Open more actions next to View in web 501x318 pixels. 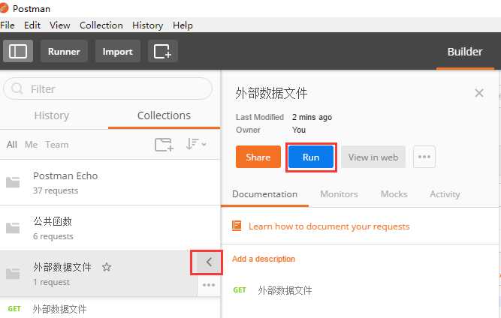point(424,157)
